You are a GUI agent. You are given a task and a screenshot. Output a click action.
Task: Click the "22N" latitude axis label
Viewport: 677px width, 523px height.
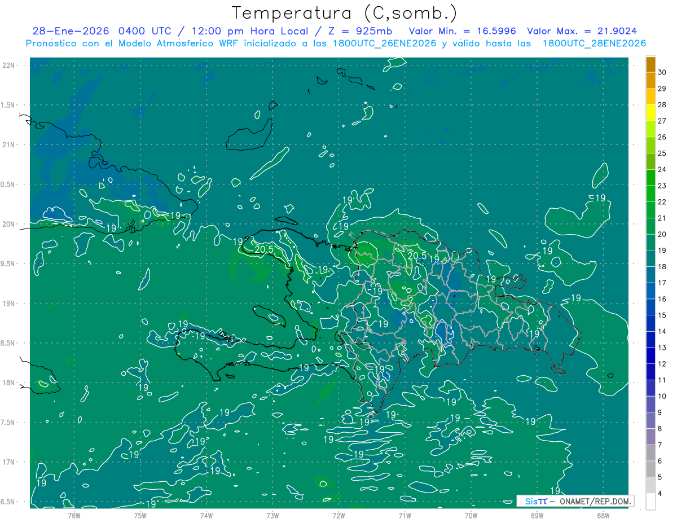pos(9,65)
